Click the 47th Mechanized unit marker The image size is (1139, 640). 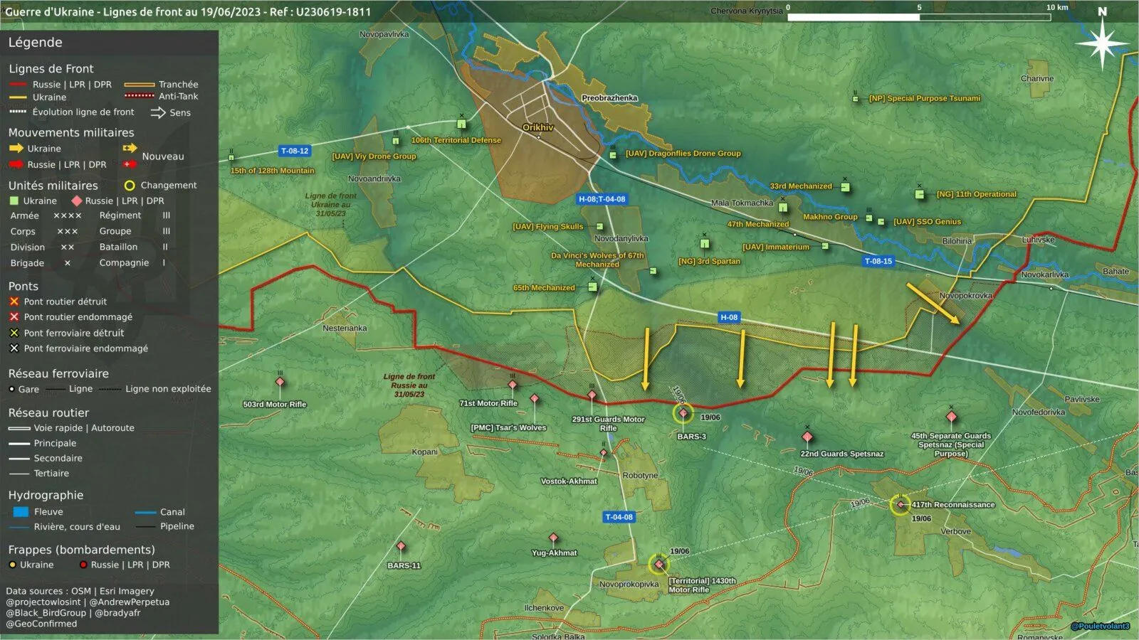tap(783, 208)
